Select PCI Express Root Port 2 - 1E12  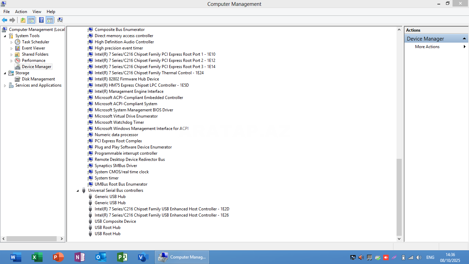[x=155, y=60]
